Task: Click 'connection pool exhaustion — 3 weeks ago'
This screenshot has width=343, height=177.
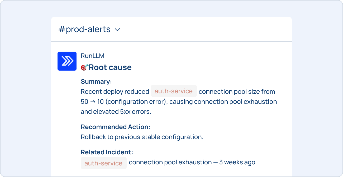Action: (192, 162)
